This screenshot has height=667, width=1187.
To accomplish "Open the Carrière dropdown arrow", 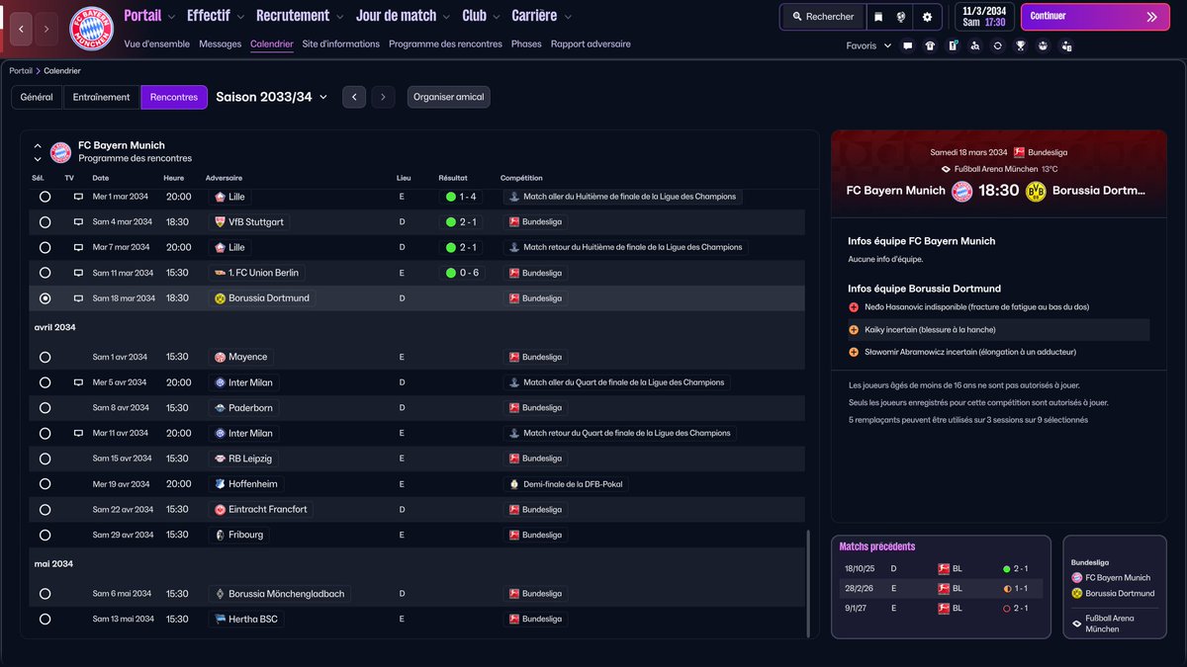I will tap(568, 17).
